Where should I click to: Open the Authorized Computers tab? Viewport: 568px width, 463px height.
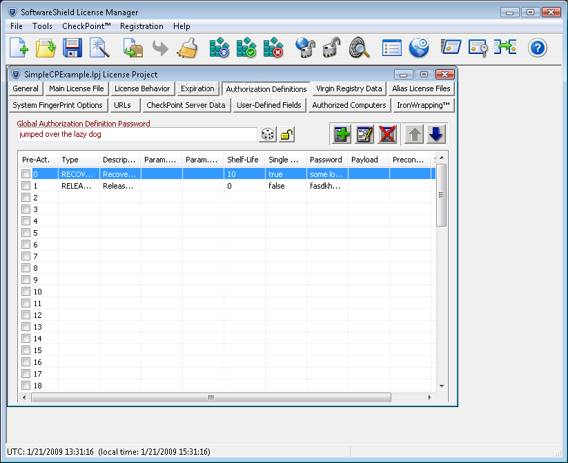click(x=349, y=105)
